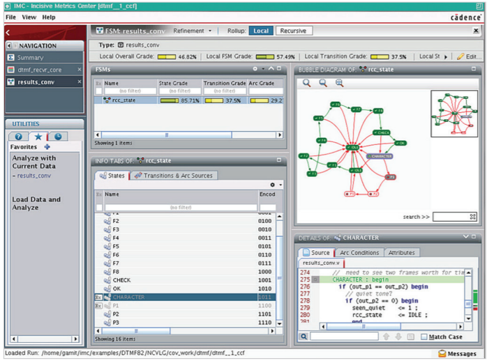
Task: Click the bubble diagram overview thumbnail
Action: click(454, 114)
